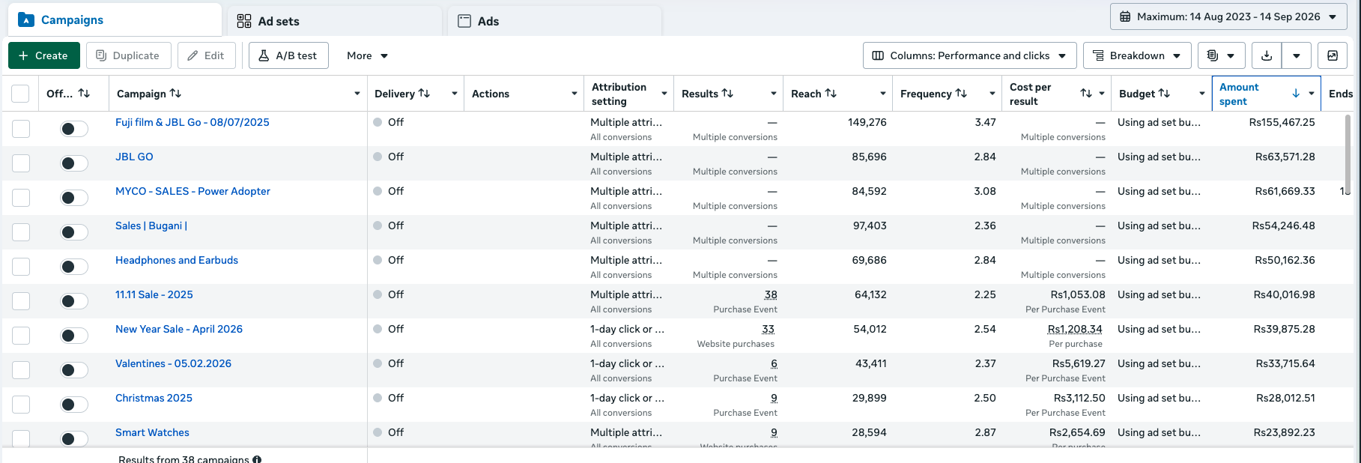Click Amount spent descending sort arrow
This screenshot has width=1361, height=463.
click(1296, 94)
